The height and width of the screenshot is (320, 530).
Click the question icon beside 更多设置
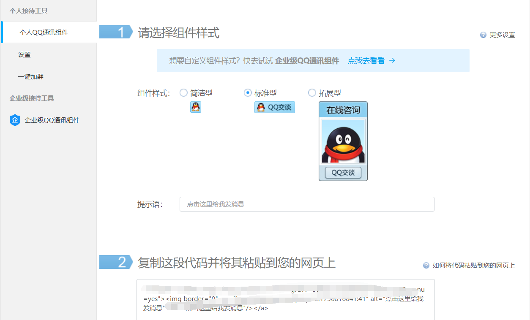[x=483, y=35]
